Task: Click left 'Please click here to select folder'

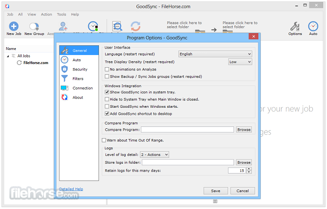Action: coord(184,25)
